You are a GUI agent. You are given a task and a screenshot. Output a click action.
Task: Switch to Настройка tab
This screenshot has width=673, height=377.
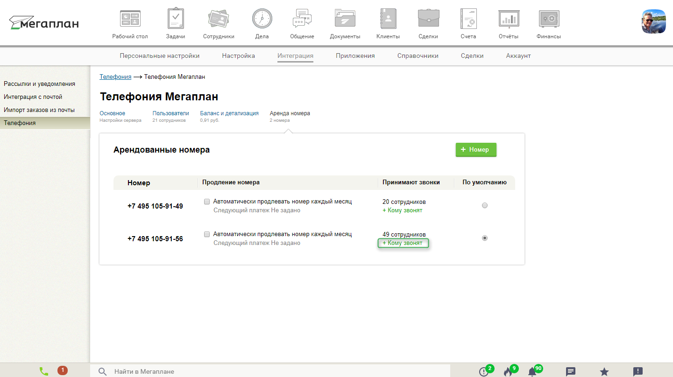click(x=239, y=56)
